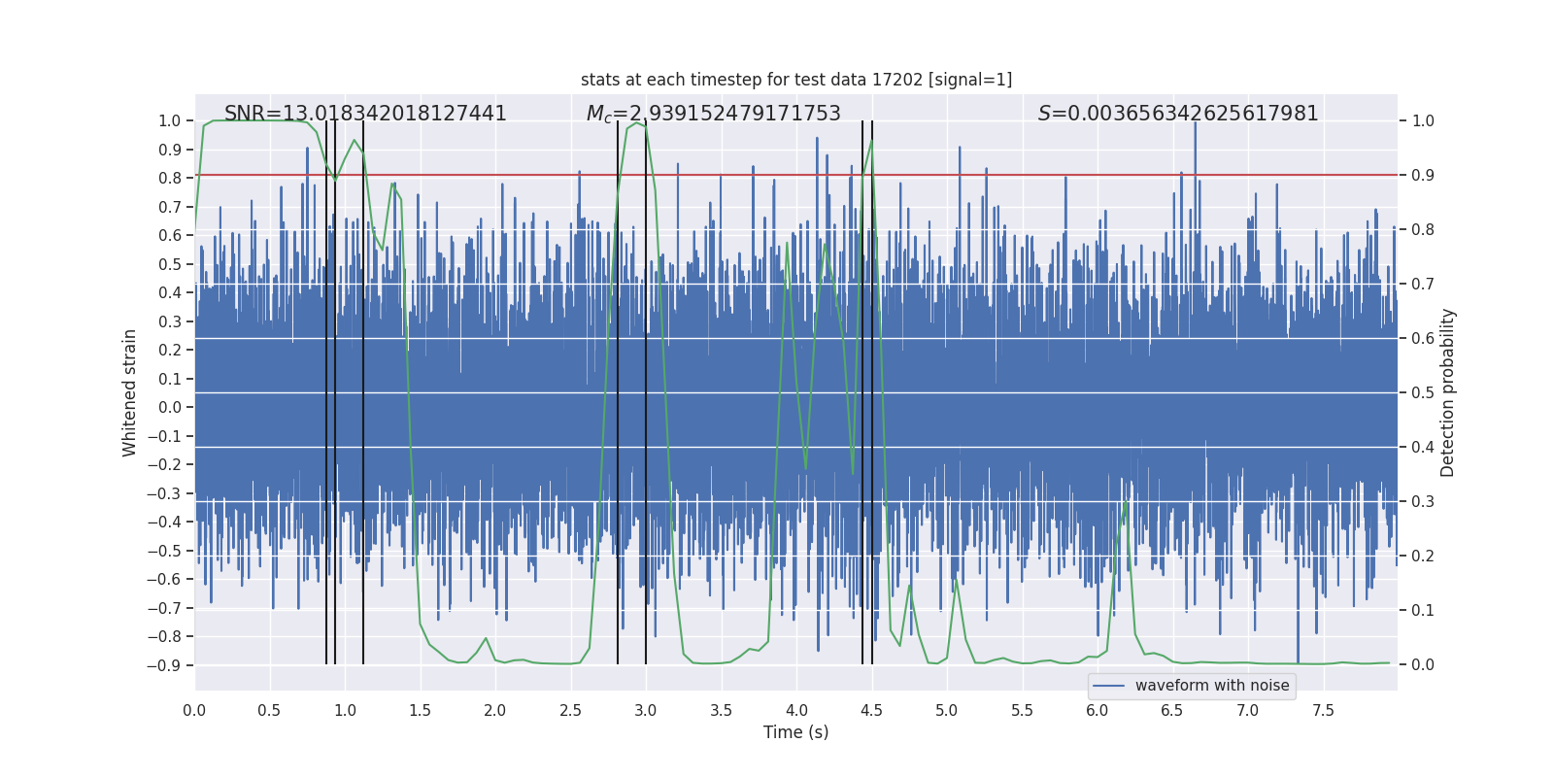Click the 'Time (s)' x-axis label
This screenshot has width=1554, height=777.
(x=796, y=732)
